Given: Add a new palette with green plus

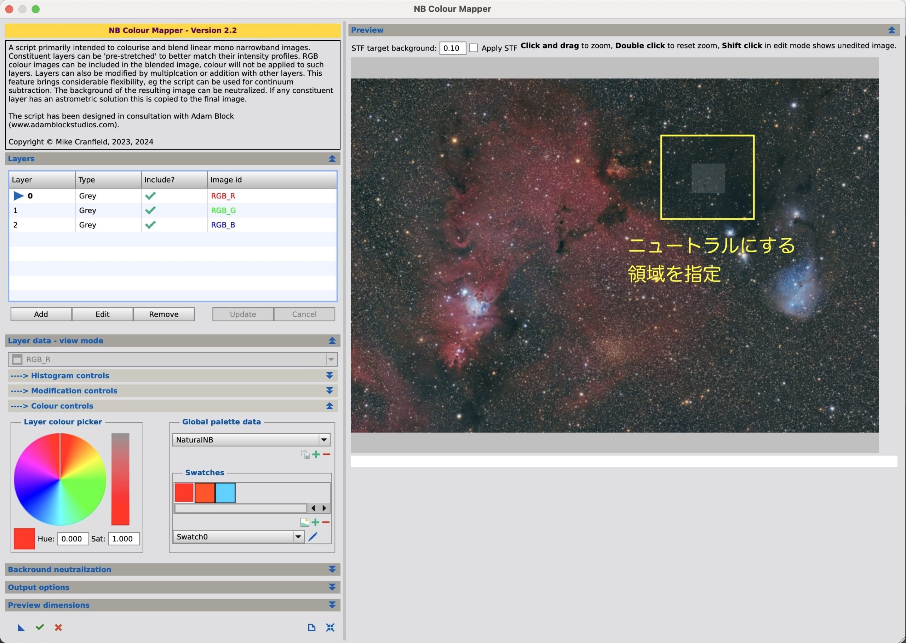Looking at the screenshot, I should (x=316, y=454).
